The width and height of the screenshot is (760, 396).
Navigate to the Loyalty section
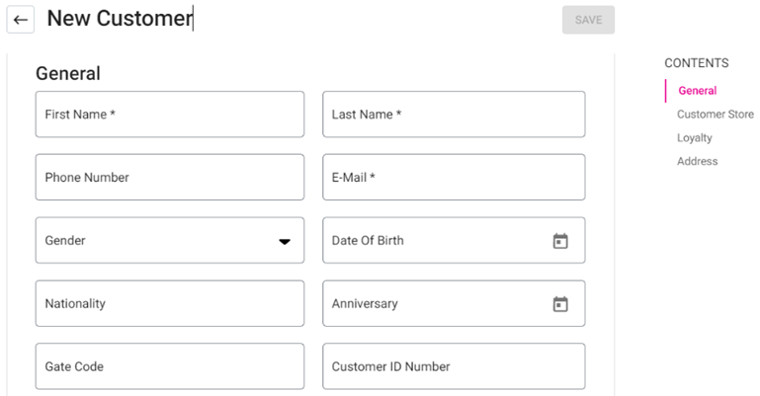point(695,138)
